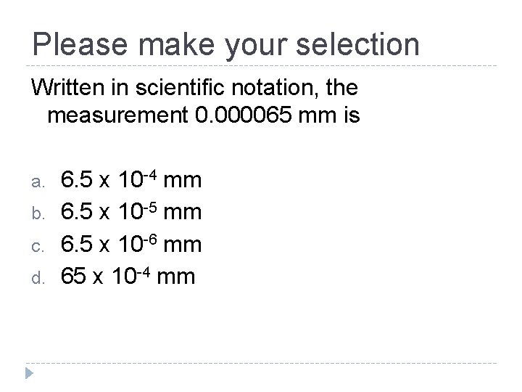The height and width of the screenshot is (392, 522).
Task: Click the letter label "c."
Action: coord(38,247)
